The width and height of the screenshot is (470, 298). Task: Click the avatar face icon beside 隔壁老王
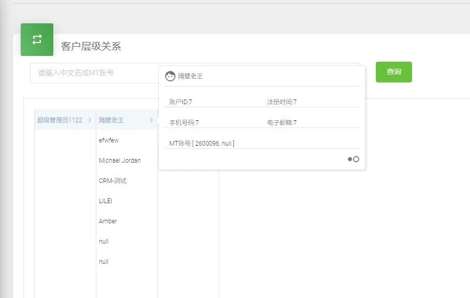click(x=170, y=76)
